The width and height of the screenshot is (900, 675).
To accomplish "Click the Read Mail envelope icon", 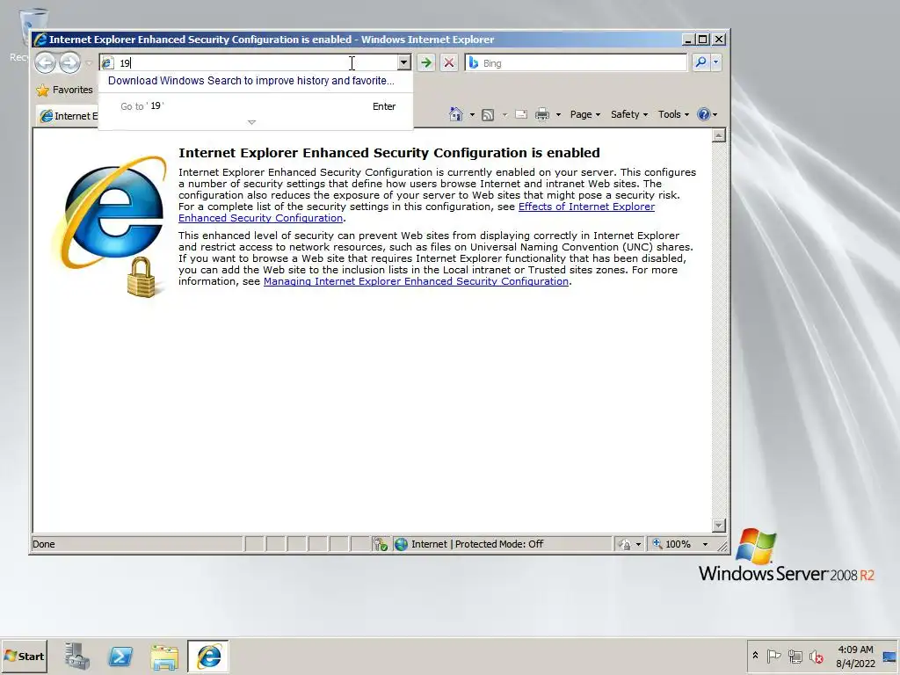I will point(521,114).
